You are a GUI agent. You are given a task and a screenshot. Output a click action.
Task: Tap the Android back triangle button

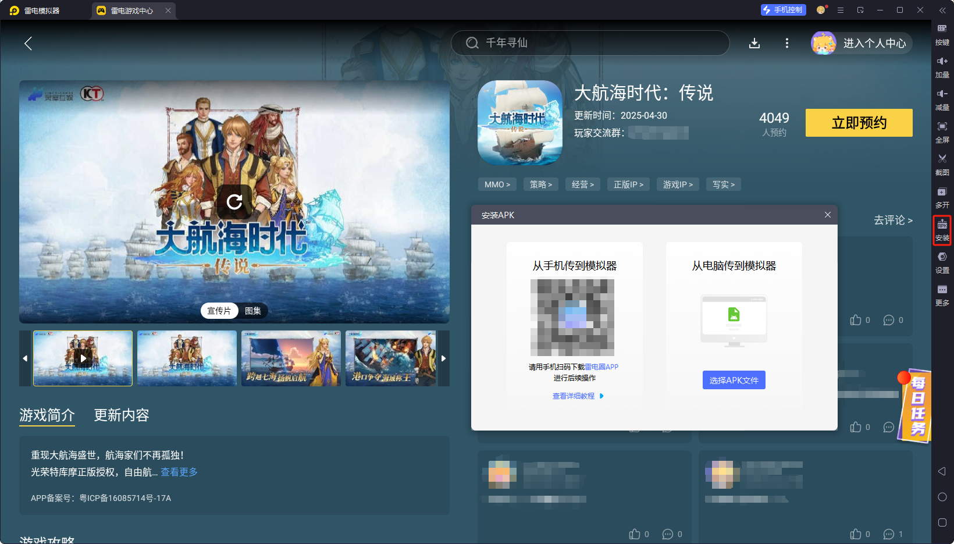point(942,471)
